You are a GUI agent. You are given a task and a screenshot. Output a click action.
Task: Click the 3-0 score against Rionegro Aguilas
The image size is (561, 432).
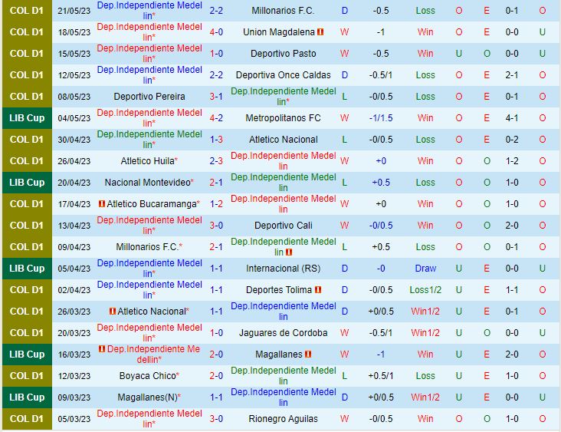[216, 419]
